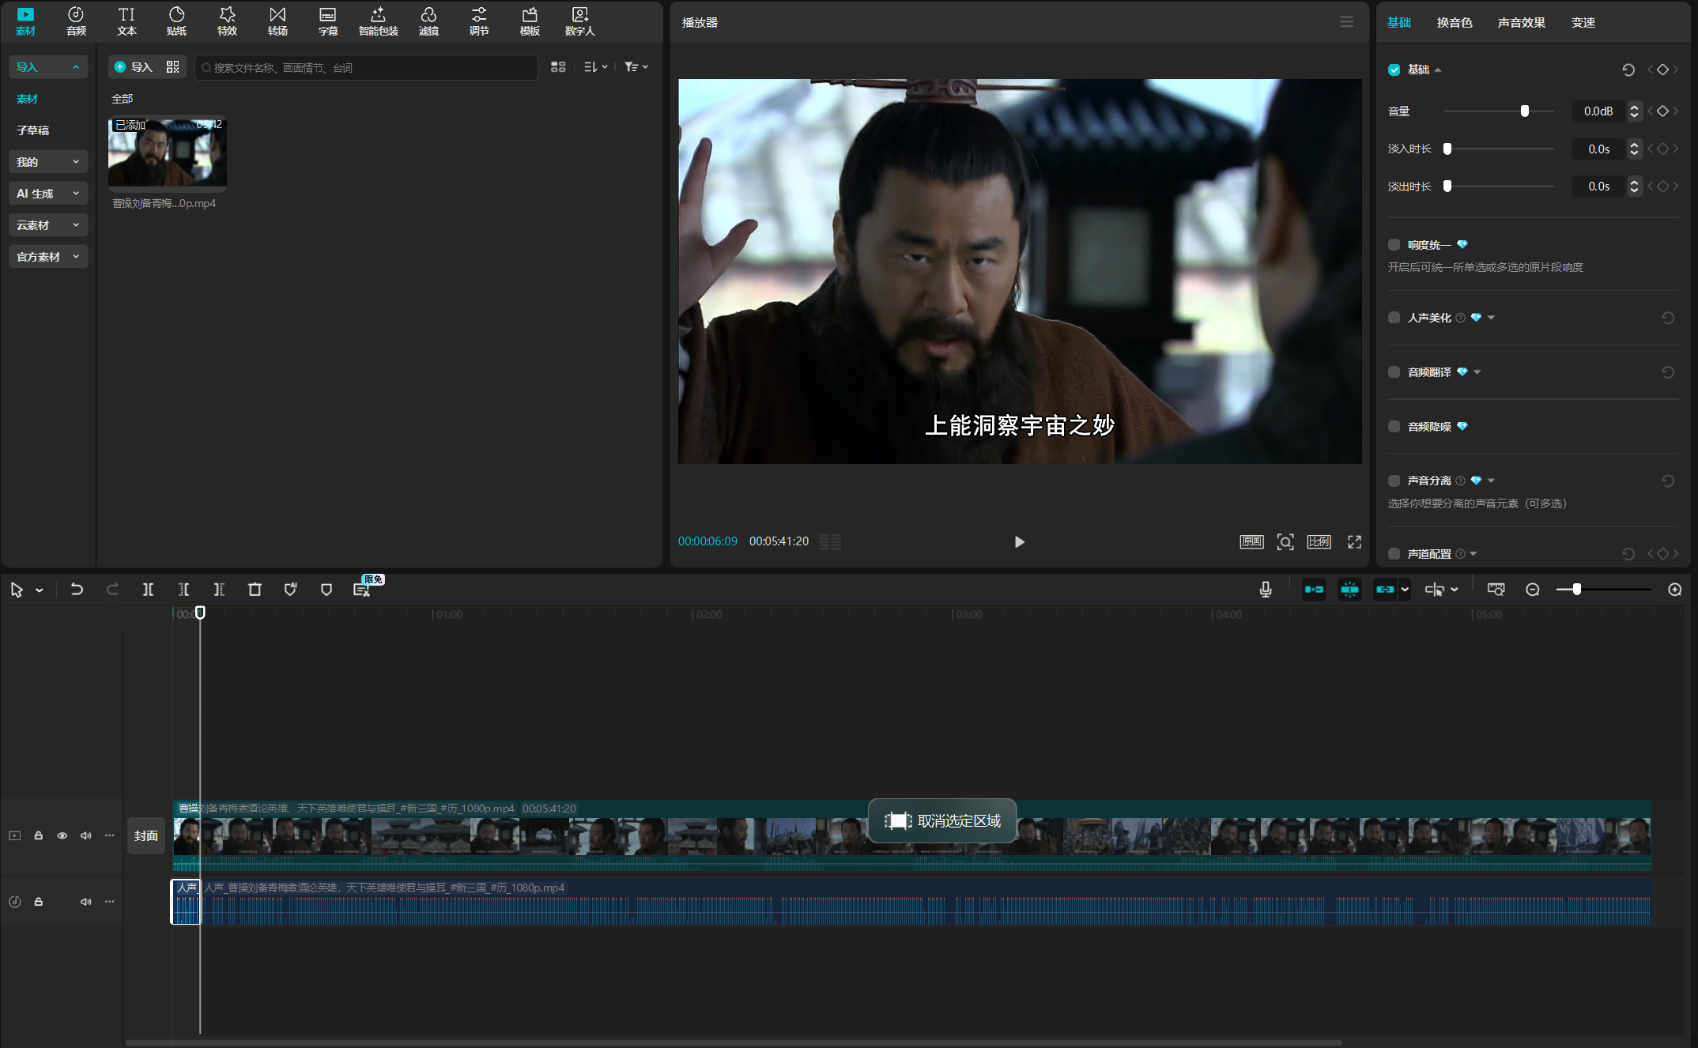Click the 音量 volume slider handle
Viewport: 1698px width, 1048px height.
[x=1525, y=111]
